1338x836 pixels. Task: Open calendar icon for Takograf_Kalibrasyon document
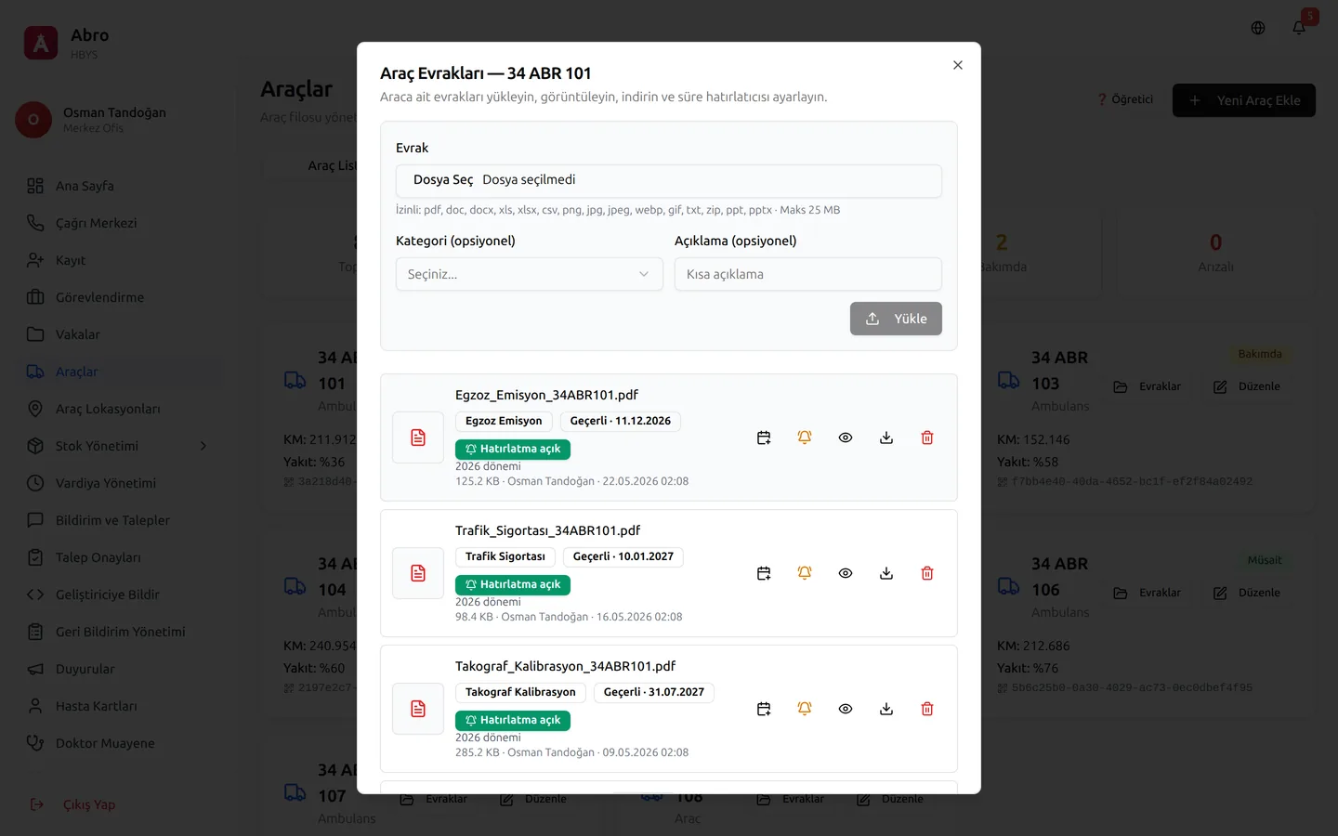(764, 709)
